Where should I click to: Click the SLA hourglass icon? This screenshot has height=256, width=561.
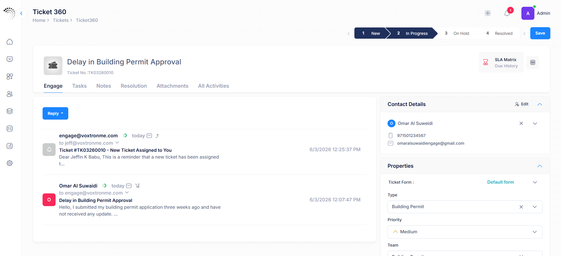(486, 62)
